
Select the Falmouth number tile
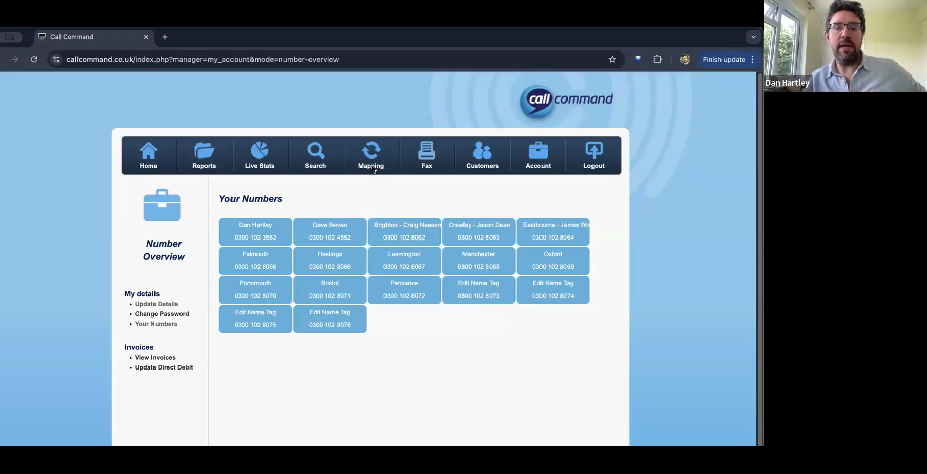pos(255,260)
